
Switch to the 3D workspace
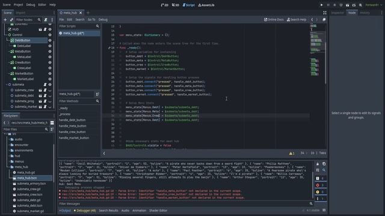[175, 5]
